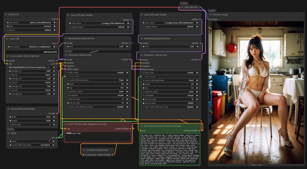This screenshot has width=307, height=169.
Task: Open sampler_name dropdown in left KSampler
Action: coord(97,92)
